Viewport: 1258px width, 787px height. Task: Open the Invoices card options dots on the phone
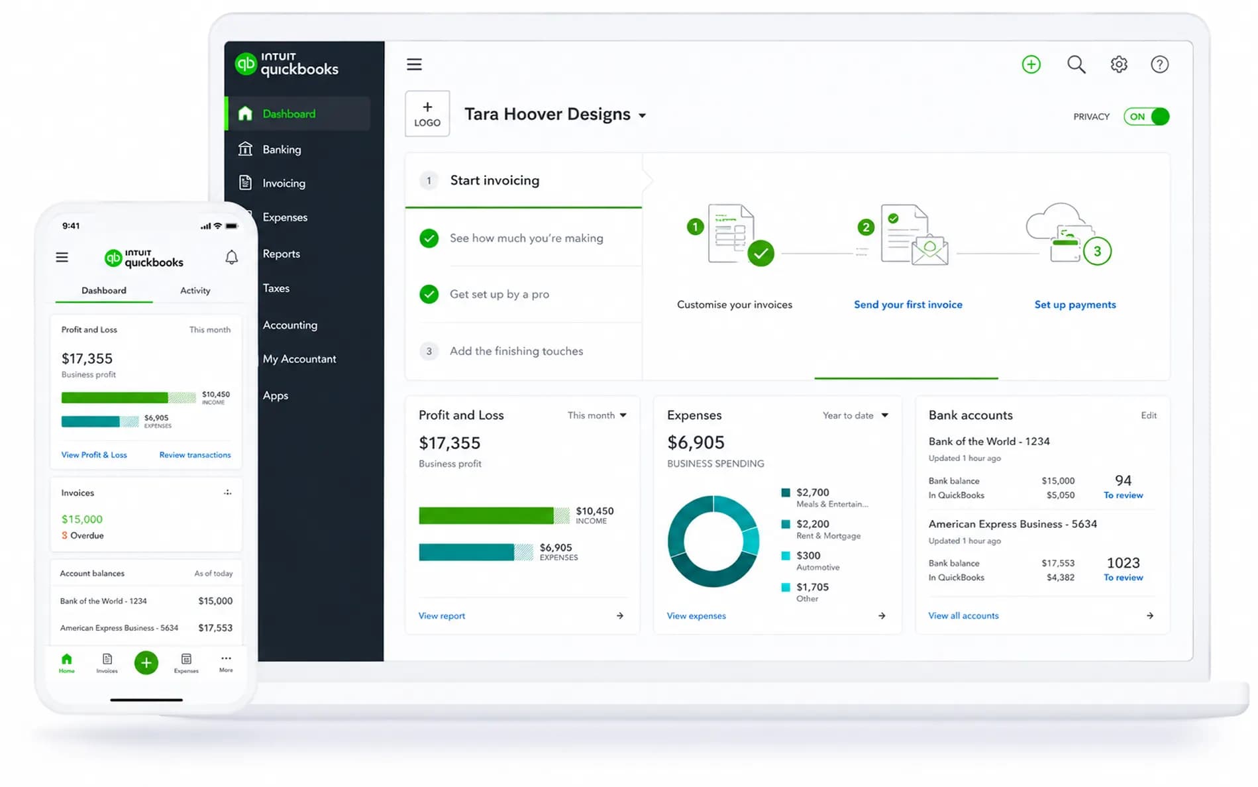coord(227,492)
